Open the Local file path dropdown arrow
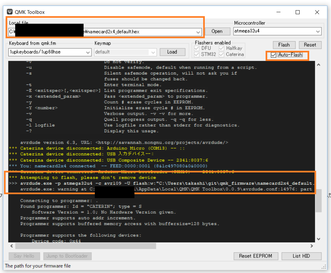The width and height of the screenshot is (331, 273). coord(198,32)
